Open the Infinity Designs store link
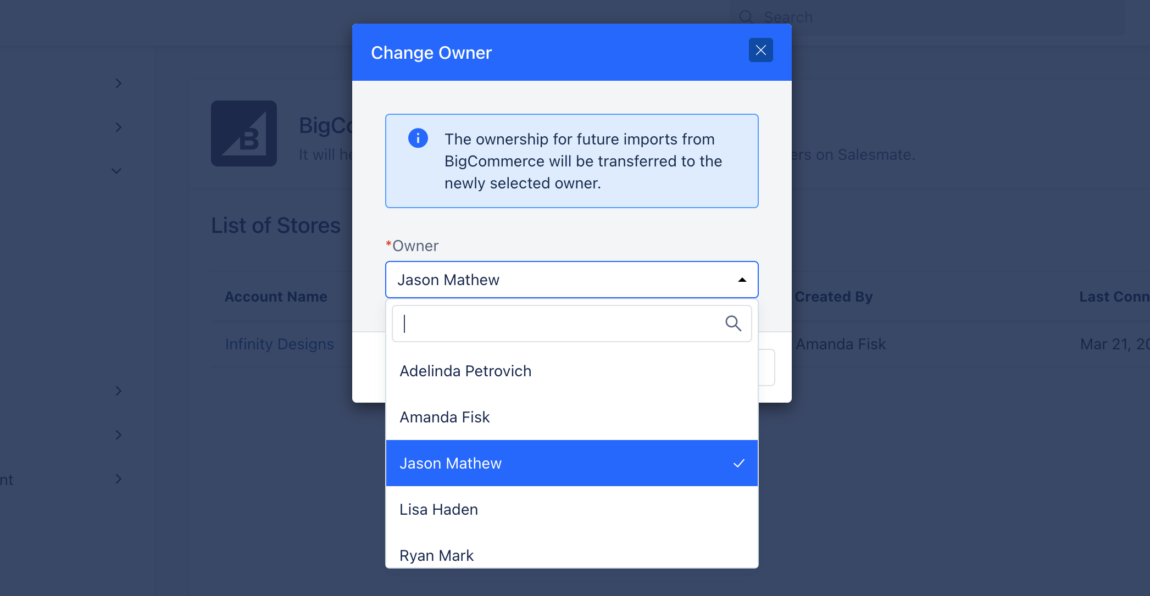This screenshot has width=1150, height=596. [x=279, y=344]
